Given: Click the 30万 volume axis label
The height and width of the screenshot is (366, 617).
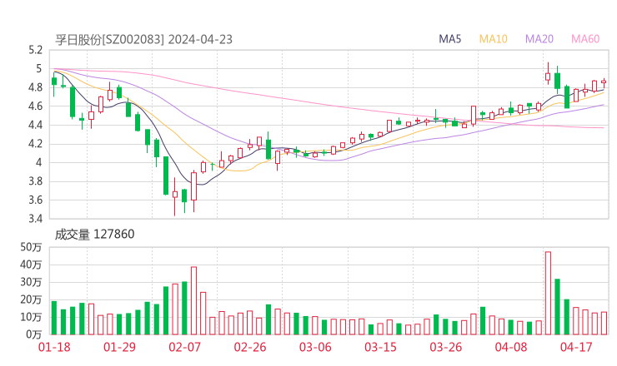Looking at the screenshot, I should 31,282.
